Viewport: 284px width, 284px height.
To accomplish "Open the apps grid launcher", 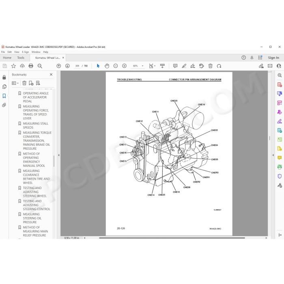I will [260, 58].
